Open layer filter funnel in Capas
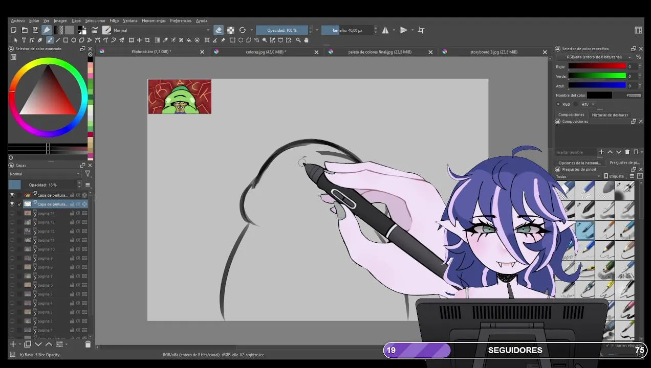The image size is (651, 368). 88,174
